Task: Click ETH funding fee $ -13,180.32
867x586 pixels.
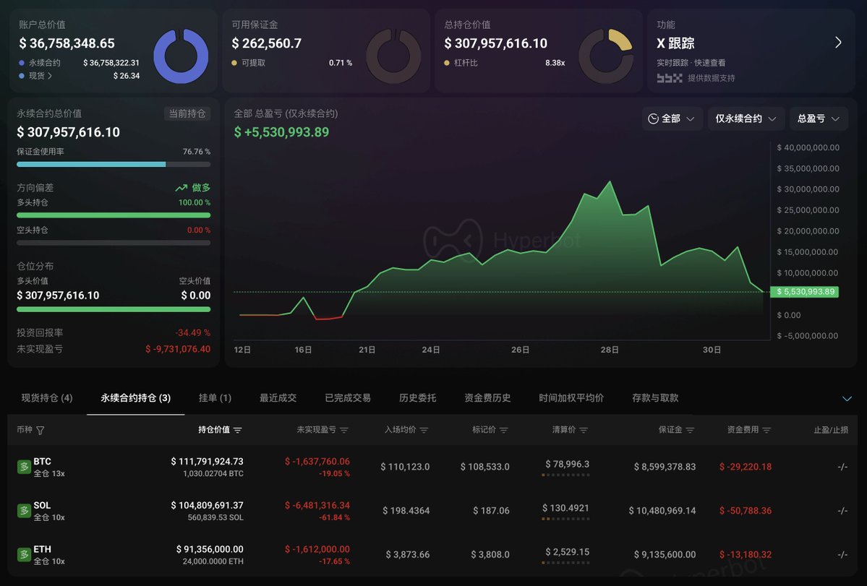Action: (x=746, y=554)
